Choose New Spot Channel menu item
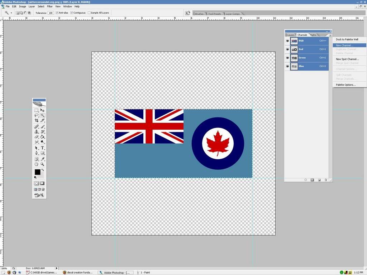Image resolution: width=367 pixels, height=275 pixels. 349,59
